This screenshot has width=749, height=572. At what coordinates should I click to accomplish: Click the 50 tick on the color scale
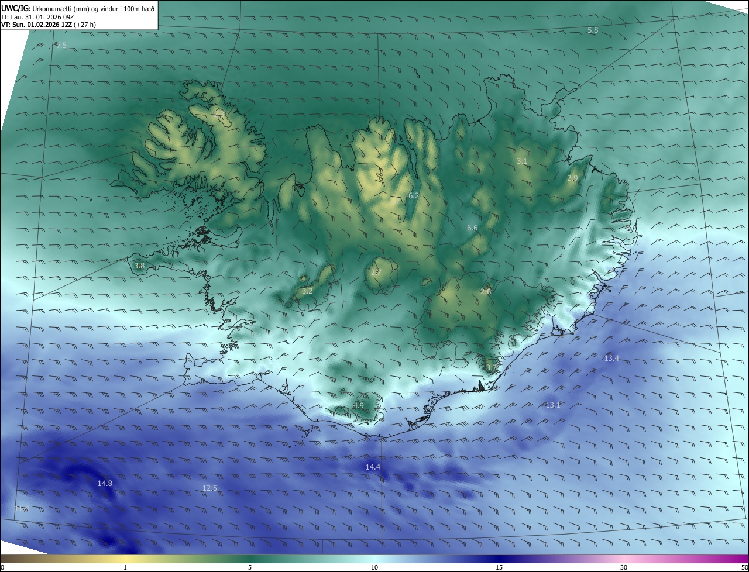tap(744, 567)
